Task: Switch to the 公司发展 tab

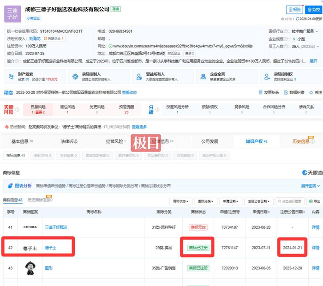Action: click(209, 141)
